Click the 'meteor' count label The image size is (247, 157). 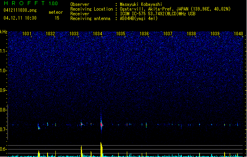56,12
